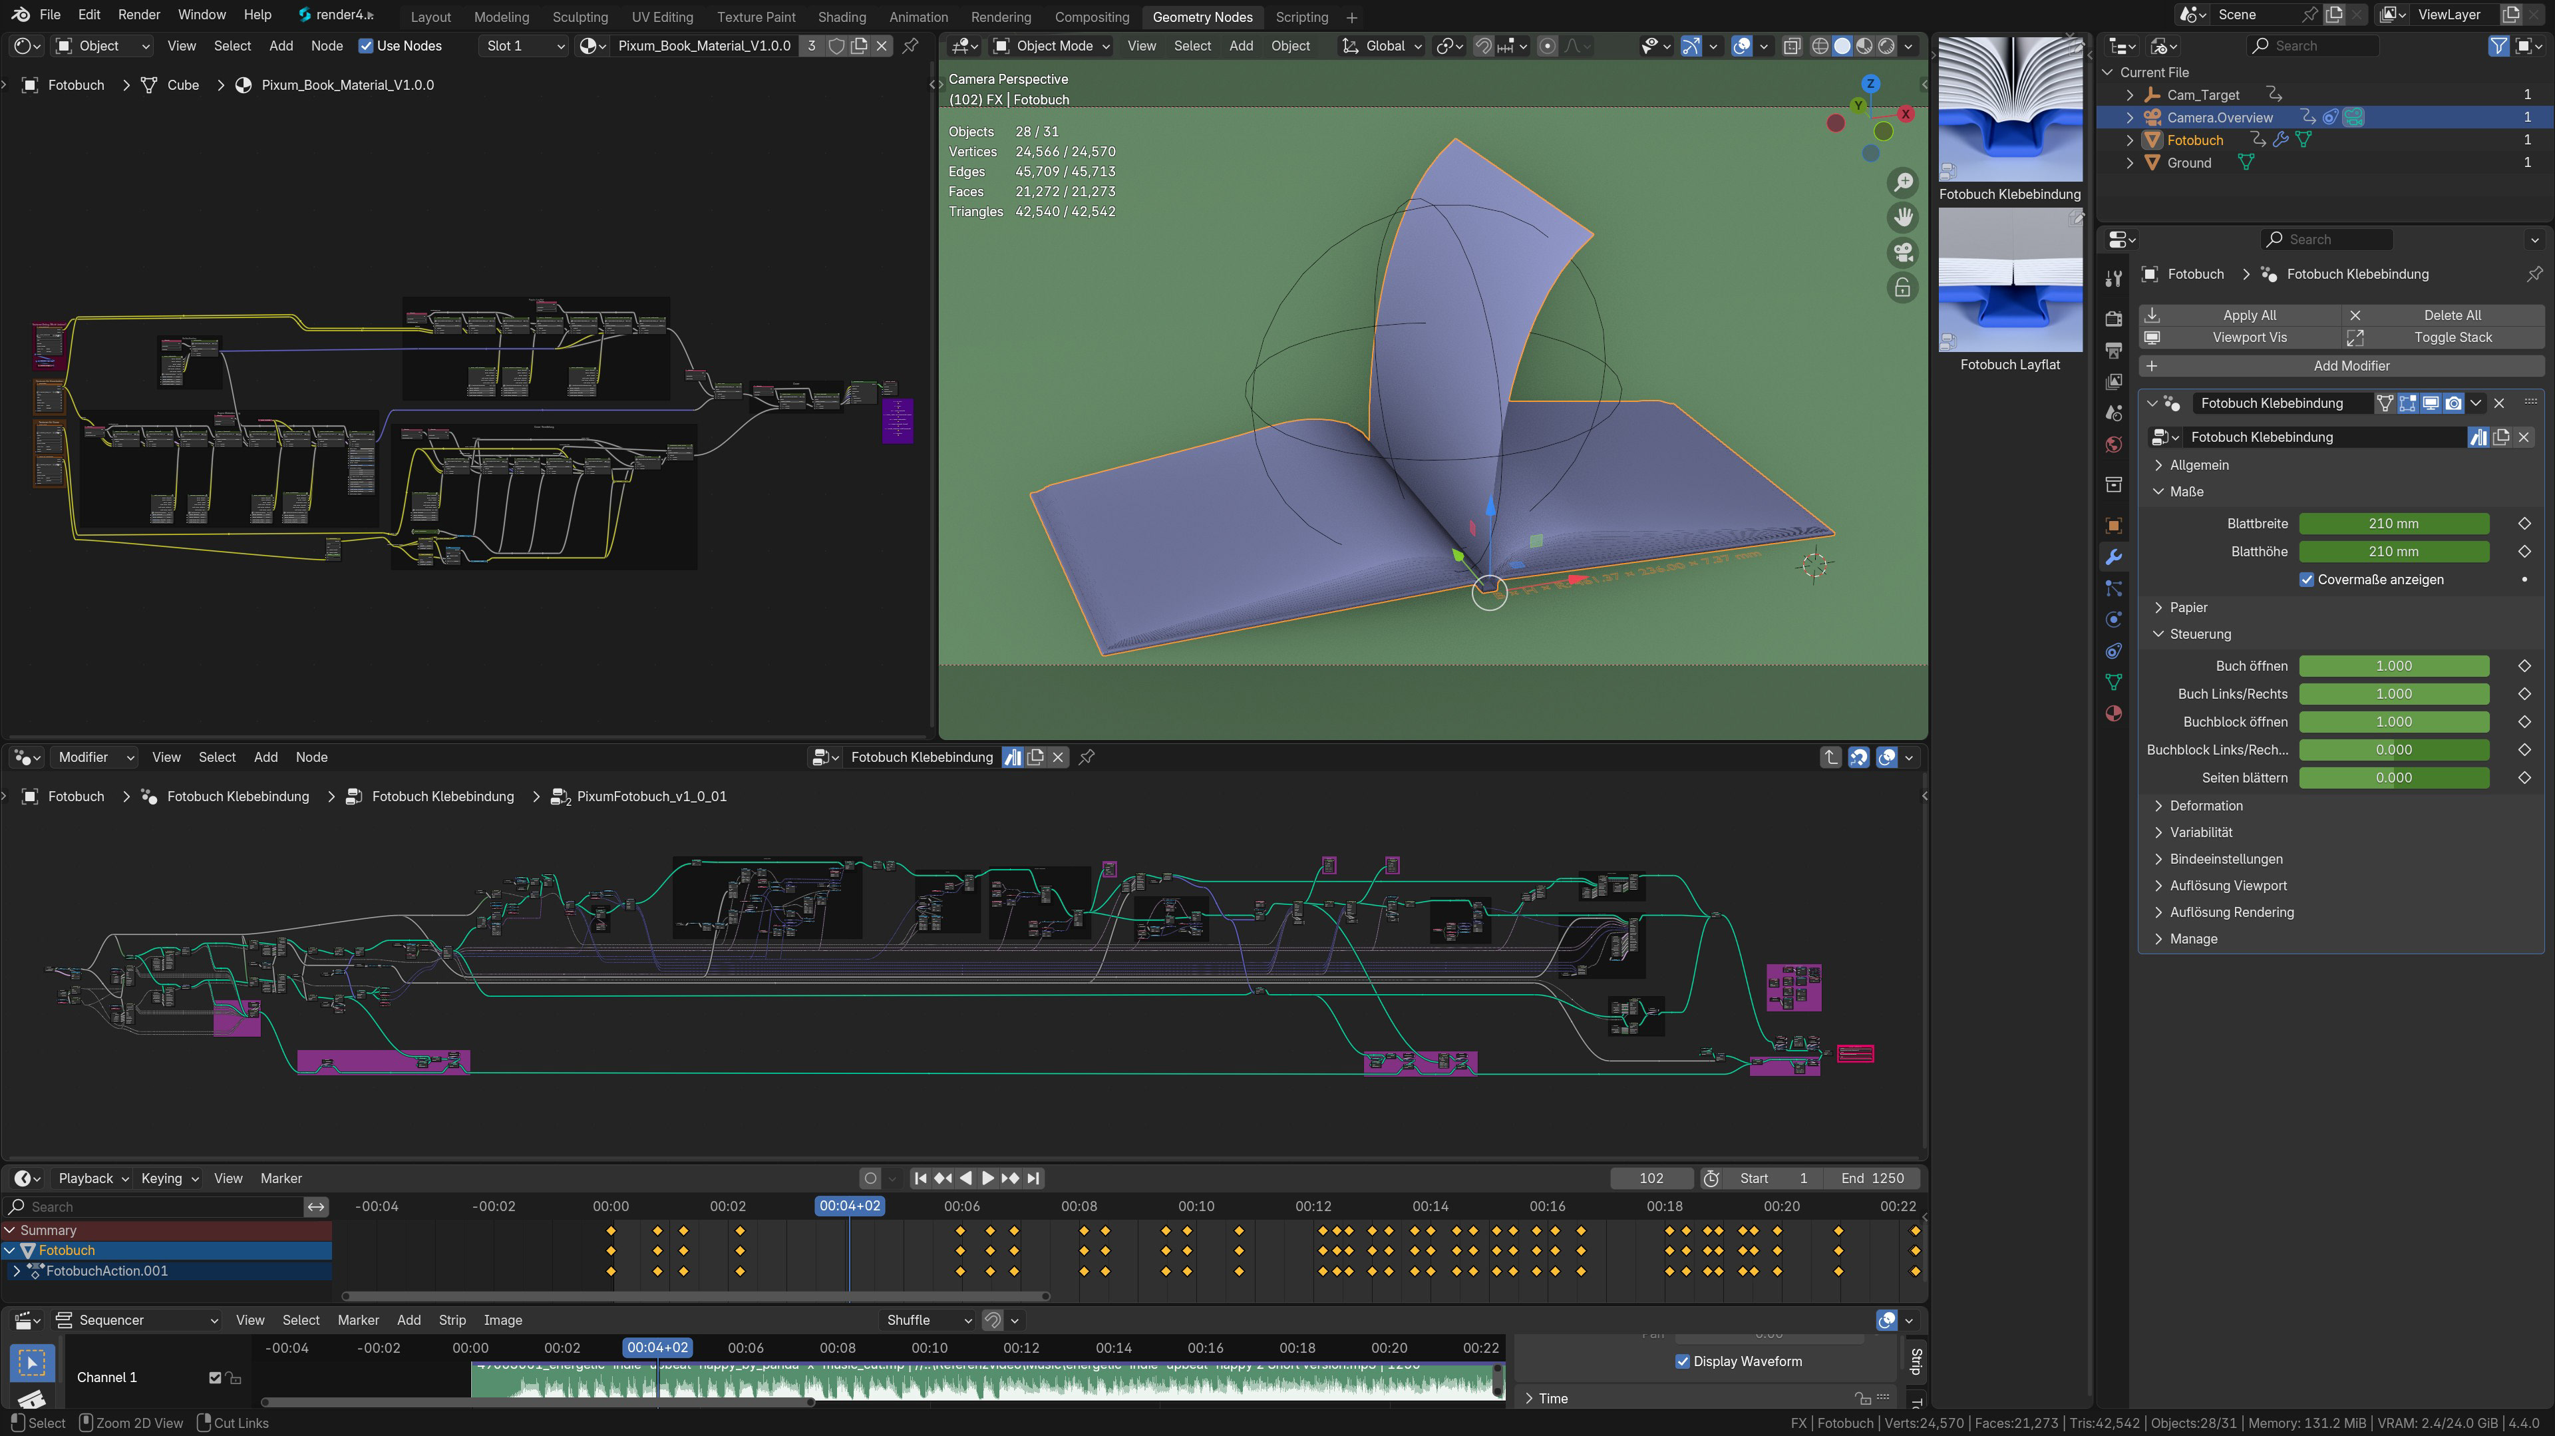Pin the Fotobuch Klebebindung node tree
This screenshot has height=1436, width=2555.
[x=1087, y=757]
